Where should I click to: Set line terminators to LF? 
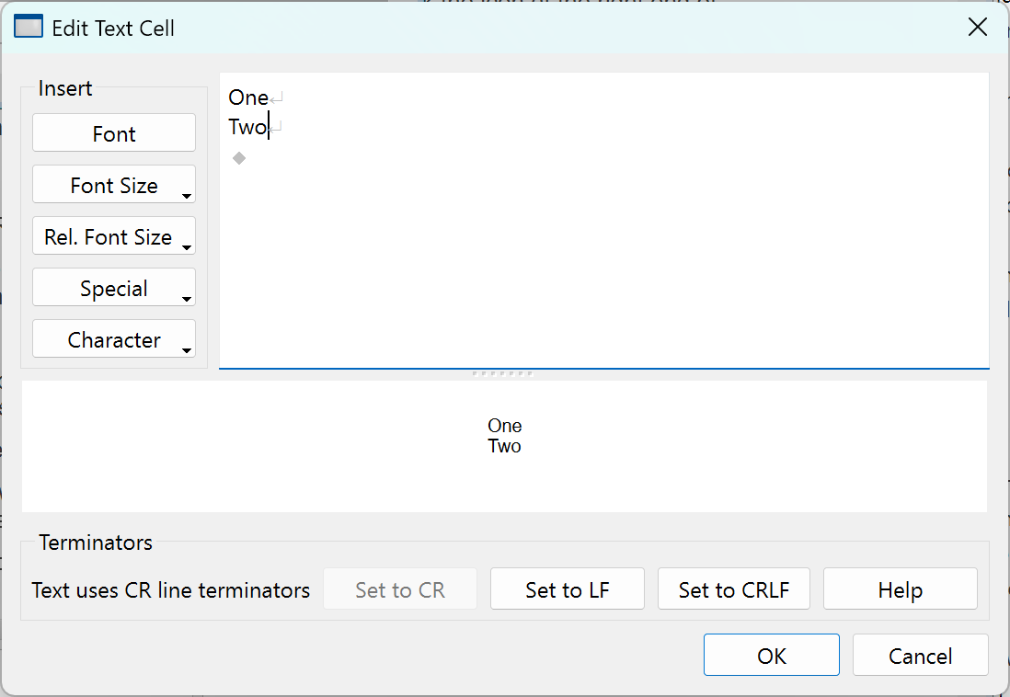click(567, 589)
